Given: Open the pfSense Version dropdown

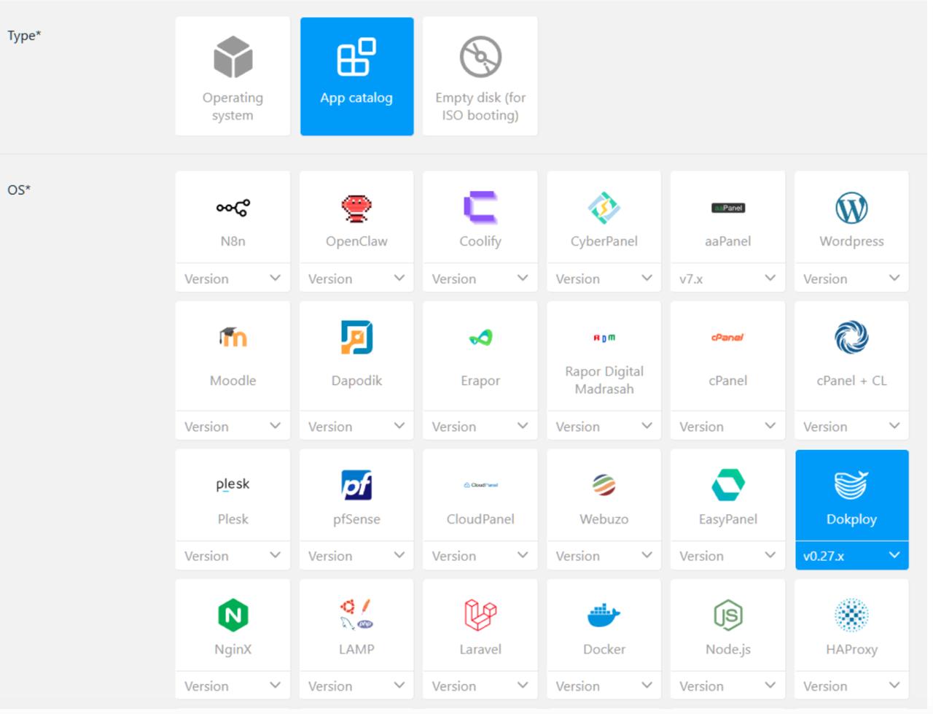Looking at the screenshot, I should click(356, 556).
